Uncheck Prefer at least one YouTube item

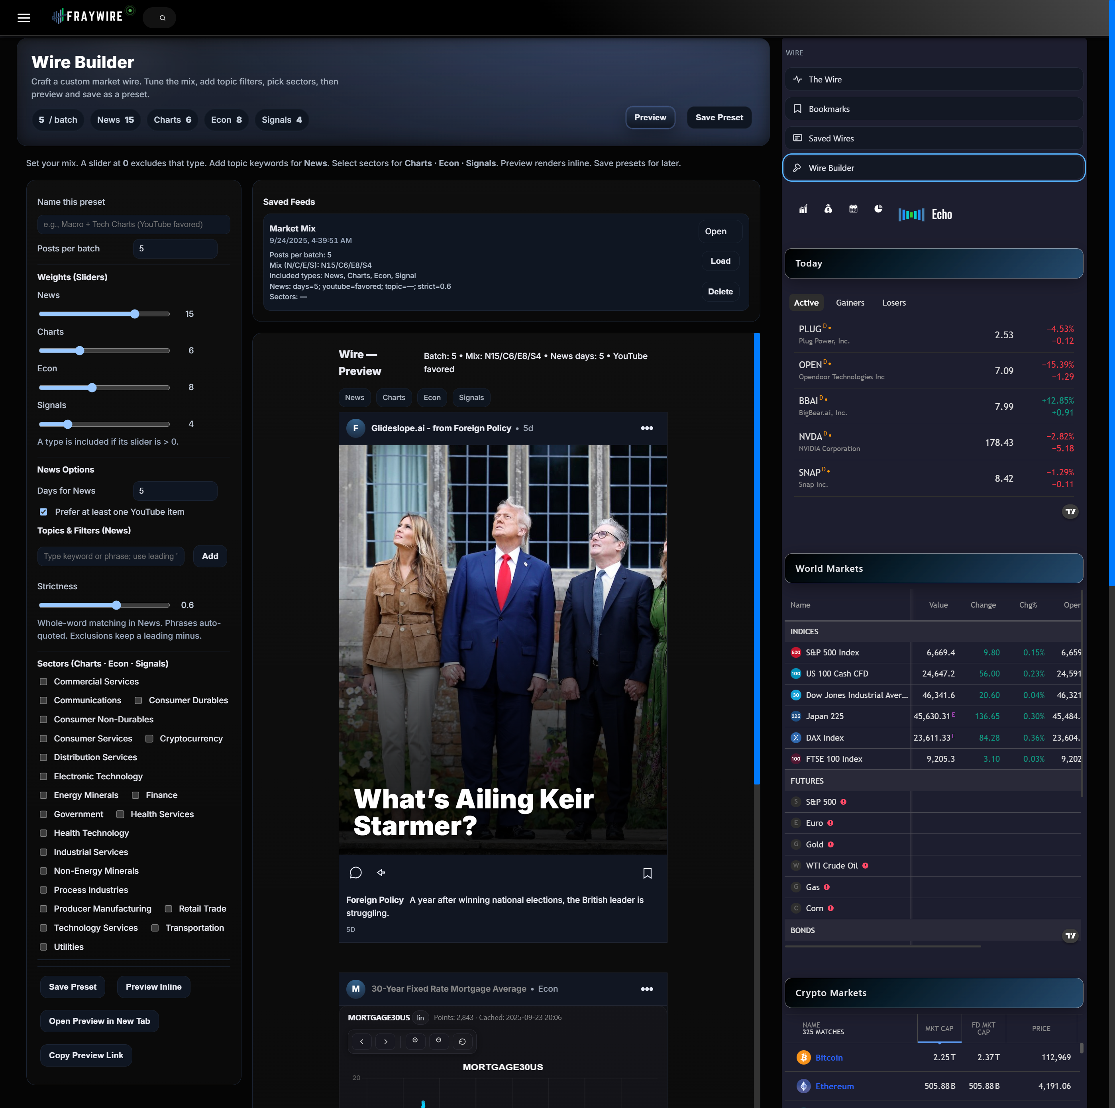coord(43,512)
